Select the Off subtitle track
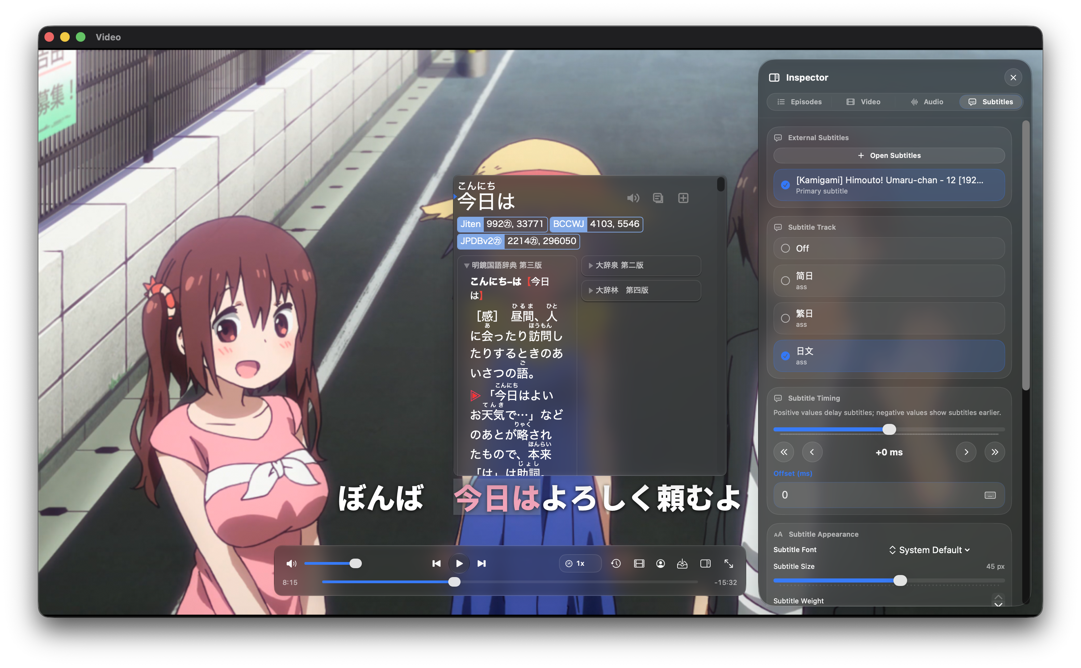 click(x=889, y=248)
